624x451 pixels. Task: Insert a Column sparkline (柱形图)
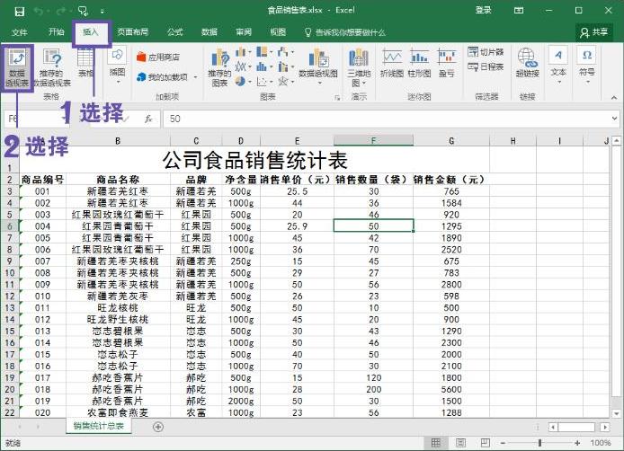tap(420, 63)
